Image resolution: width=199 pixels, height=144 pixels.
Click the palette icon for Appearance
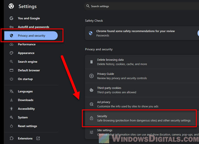(11, 53)
